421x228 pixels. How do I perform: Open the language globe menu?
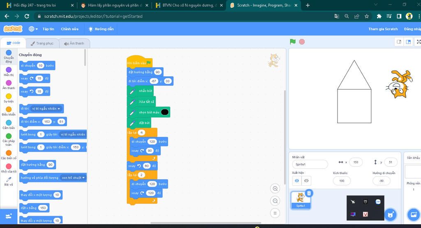[33, 29]
